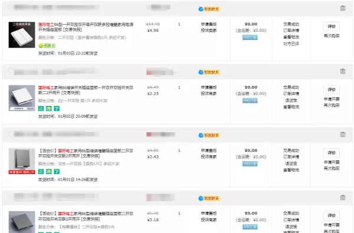This screenshot has width=354, height=233.
Task: Click 评价 button for the ¥3.18 order
Action: [332, 216]
